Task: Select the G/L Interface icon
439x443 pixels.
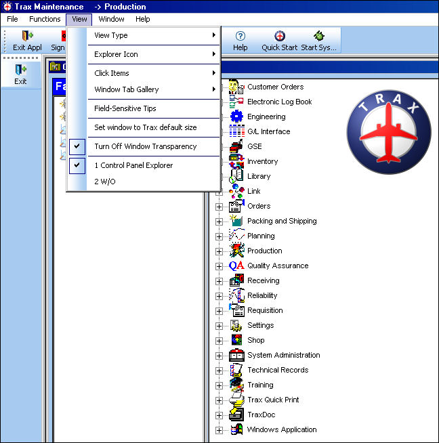Action: click(x=236, y=131)
